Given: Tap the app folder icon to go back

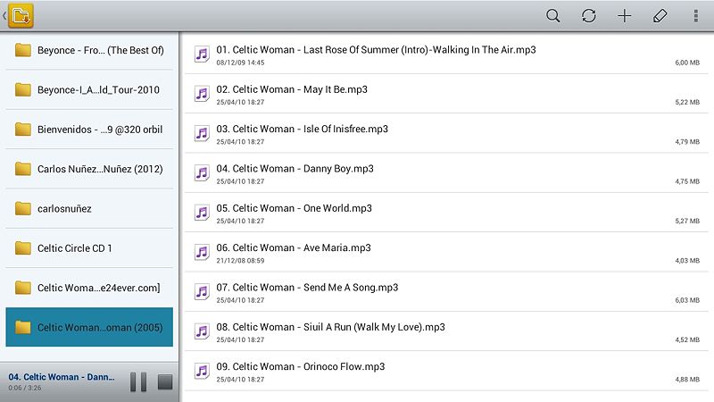Looking at the screenshot, I should 21,16.
